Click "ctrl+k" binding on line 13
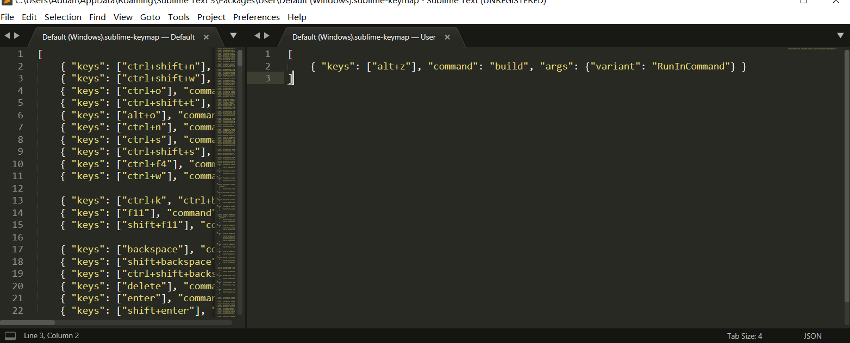 point(144,200)
